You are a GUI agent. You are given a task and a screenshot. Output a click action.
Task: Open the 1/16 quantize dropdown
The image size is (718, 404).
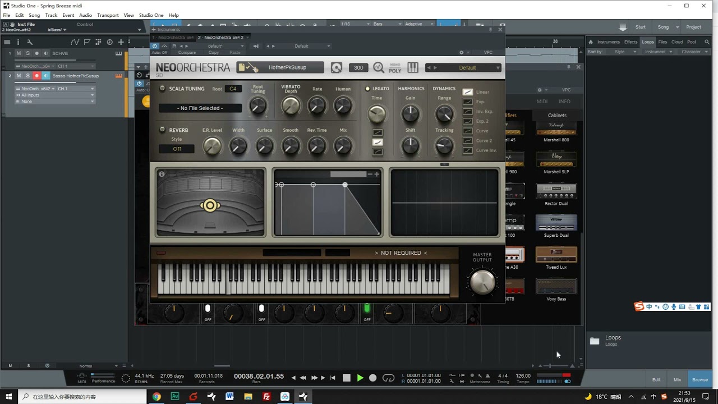pos(352,24)
